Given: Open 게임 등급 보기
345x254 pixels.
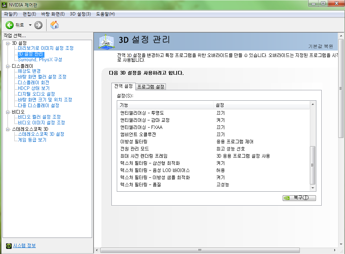Looking at the screenshot, I should click(32, 140).
